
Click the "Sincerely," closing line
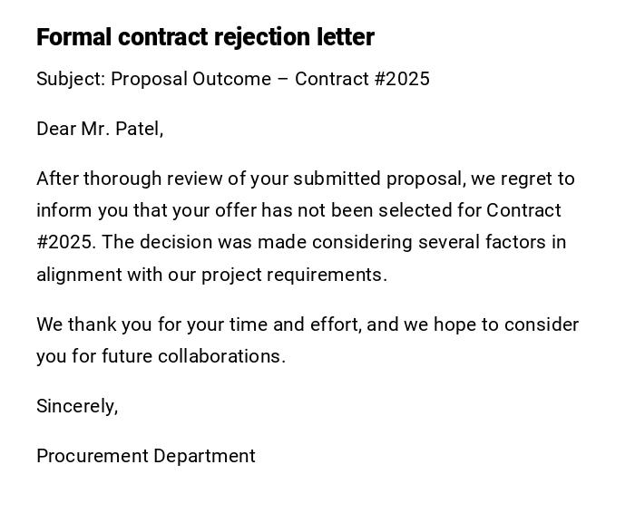tap(77, 406)
